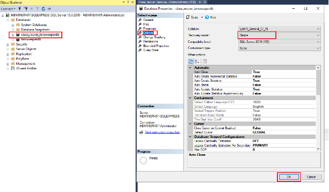The width and height of the screenshot is (329, 192).
Task: Click the Connect object explorer plug icon
Action: tap(19, 9)
